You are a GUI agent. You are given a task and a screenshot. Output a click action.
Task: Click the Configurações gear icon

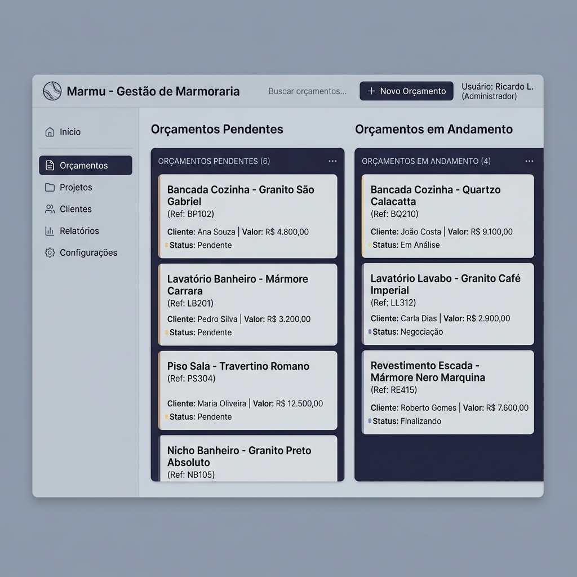tap(50, 253)
